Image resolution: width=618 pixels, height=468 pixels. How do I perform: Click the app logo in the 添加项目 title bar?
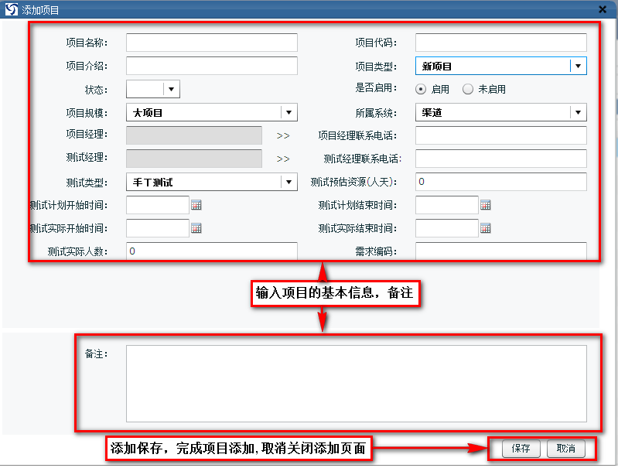[12, 9]
